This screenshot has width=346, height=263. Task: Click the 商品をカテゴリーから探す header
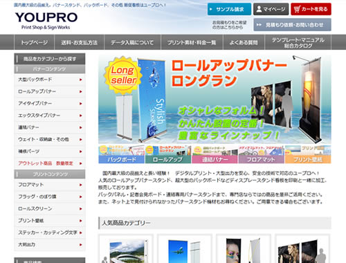click(50, 59)
